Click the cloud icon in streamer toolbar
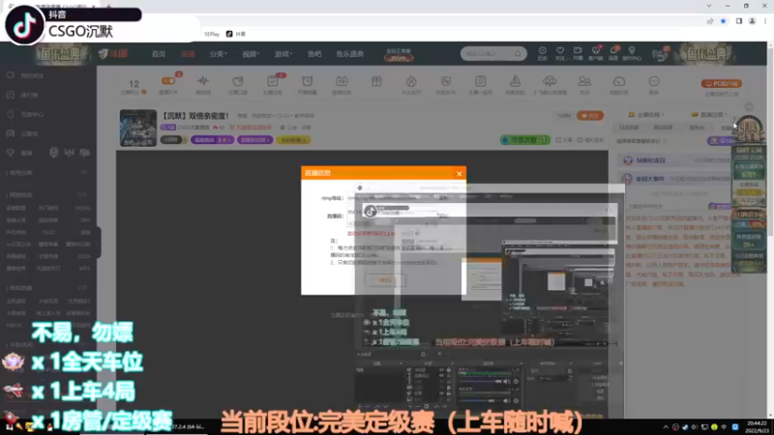774x435 pixels. [x=550, y=81]
